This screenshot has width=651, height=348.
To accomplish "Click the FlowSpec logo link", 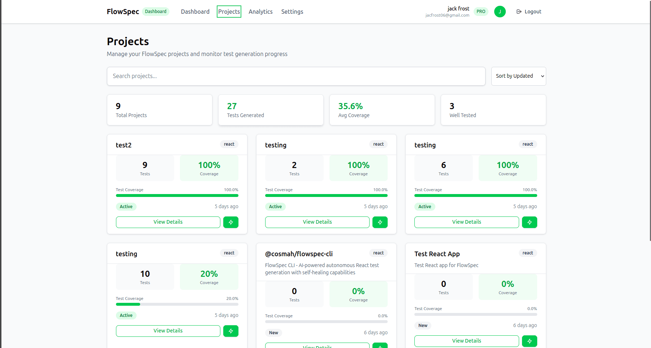I will coord(123,12).
